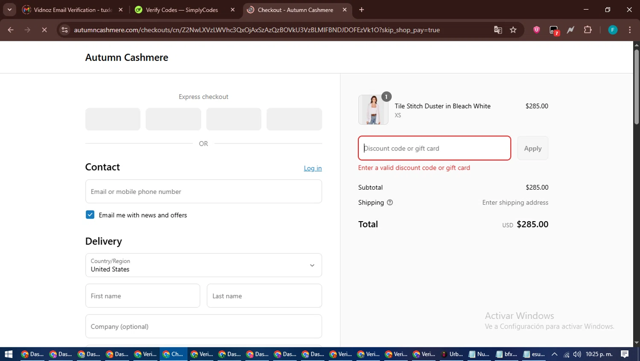Open the Windows notification center icon
The width and height of the screenshot is (640, 361).
click(x=625, y=354)
